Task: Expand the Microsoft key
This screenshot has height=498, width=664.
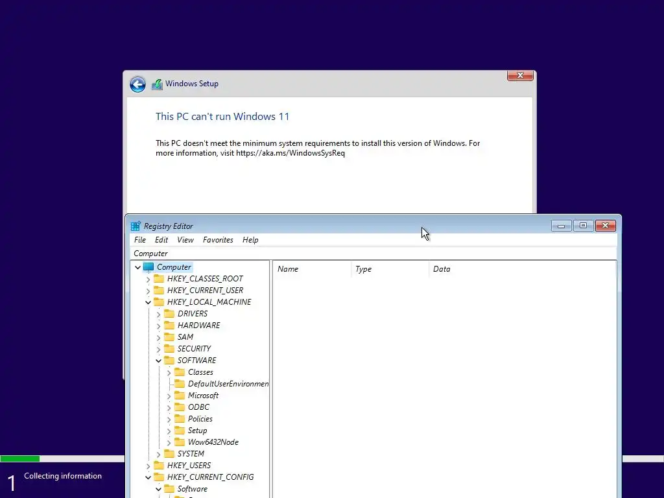Action: click(169, 396)
